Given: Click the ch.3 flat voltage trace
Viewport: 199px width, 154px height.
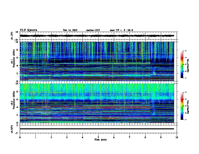Looking at the screenshot, I should tap(97, 129).
